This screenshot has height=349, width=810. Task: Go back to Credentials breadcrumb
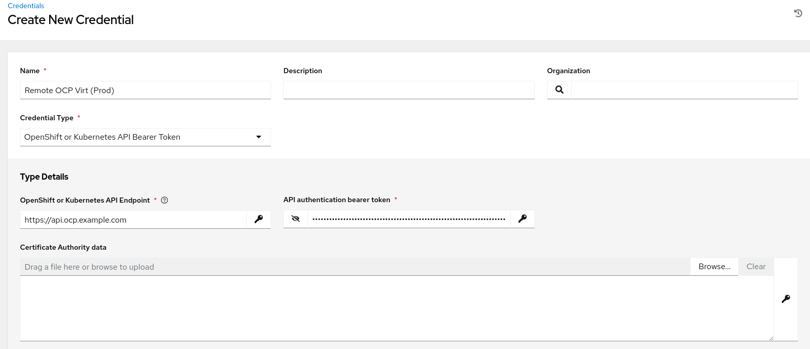[x=26, y=6]
